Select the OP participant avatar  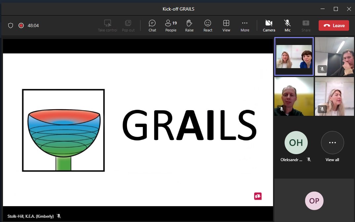pyautogui.click(x=314, y=200)
